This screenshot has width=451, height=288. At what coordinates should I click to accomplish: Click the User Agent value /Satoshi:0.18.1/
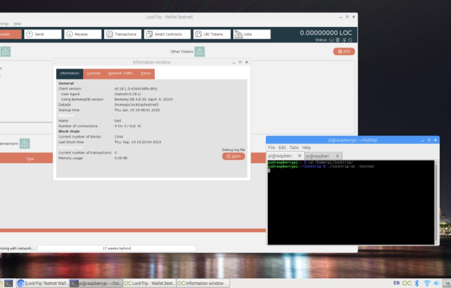128,94
